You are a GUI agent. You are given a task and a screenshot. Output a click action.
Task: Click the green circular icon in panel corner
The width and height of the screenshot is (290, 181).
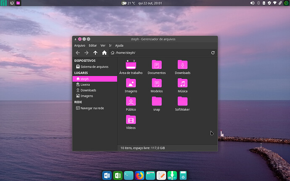point(286,3)
